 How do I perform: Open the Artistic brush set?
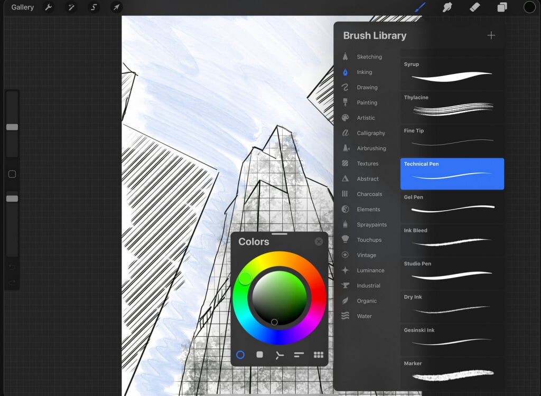[x=367, y=118]
